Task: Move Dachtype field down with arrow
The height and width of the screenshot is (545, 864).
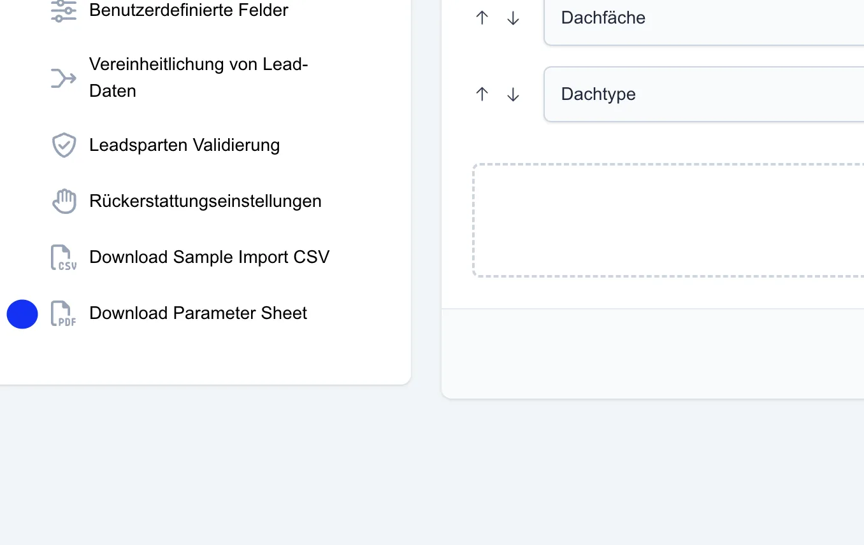Action: [513, 94]
